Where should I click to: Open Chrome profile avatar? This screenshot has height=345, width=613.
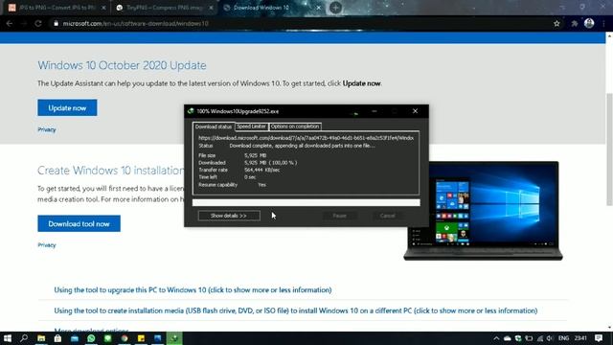(589, 23)
